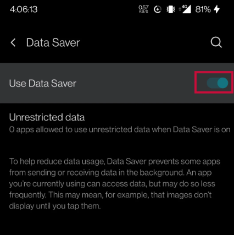Tap the Data Saver page title
Image resolution: width=234 pixels, height=235 pixels.
click(53, 43)
